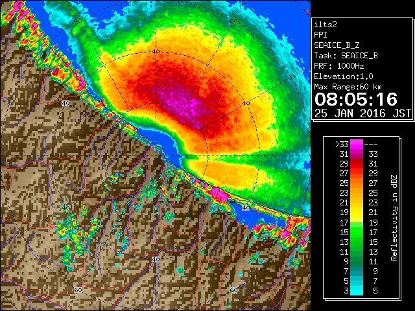Pick the magenta swatch beside ">33"
Viewport: 415px width, 311px height.
coord(357,144)
